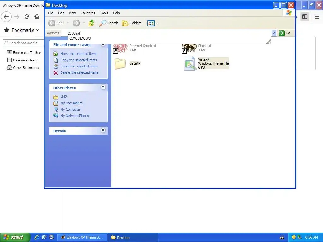Open VM2 in Other Places
This screenshot has width=323, height=242.
63,97
